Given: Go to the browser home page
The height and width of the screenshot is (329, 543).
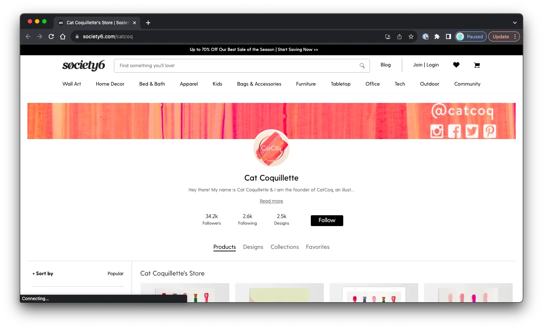Looking at the screenshot, I should 63,36.
